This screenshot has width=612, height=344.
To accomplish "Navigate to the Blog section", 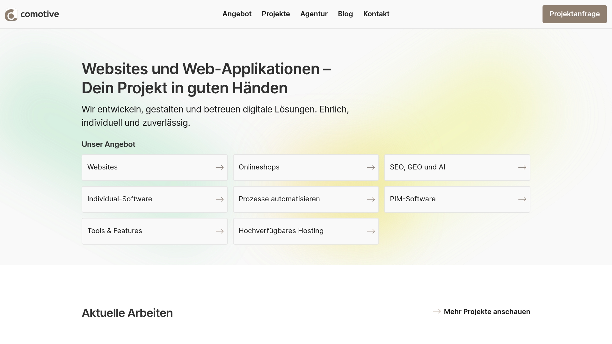I will (x=345, y=14).
